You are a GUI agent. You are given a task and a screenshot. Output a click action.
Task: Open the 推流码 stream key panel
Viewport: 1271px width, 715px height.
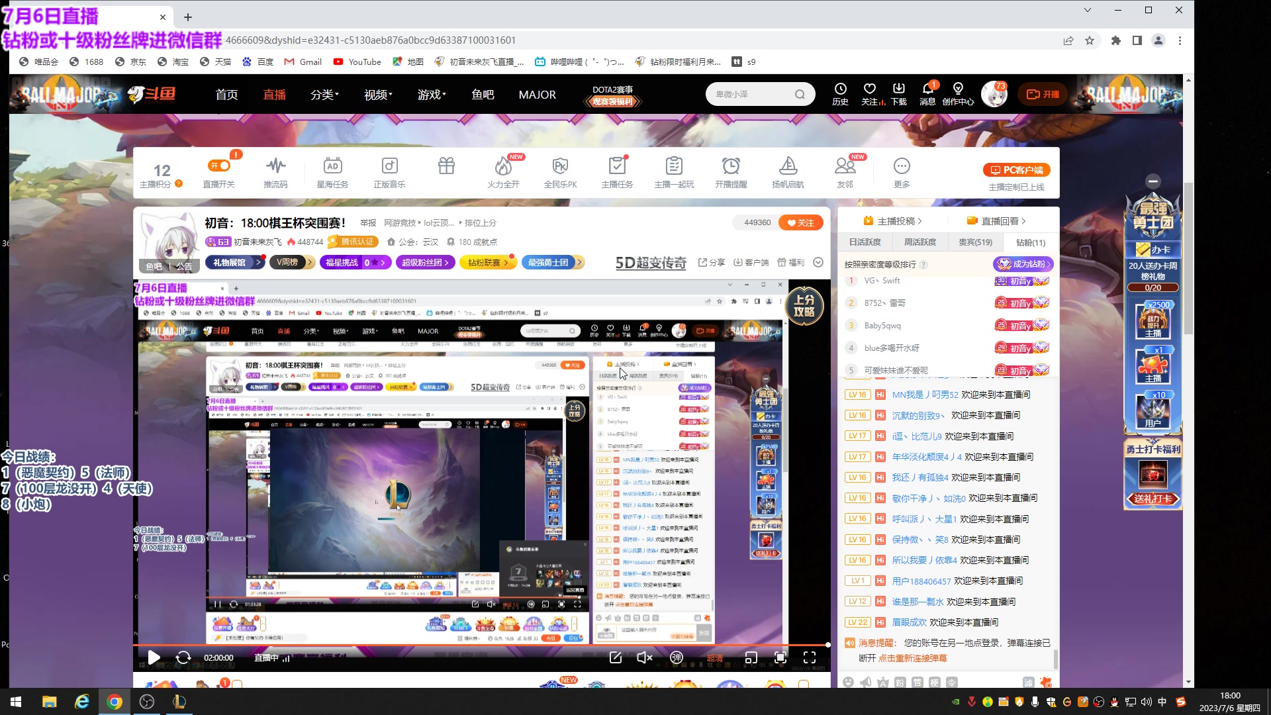click(x=275, y=171)
